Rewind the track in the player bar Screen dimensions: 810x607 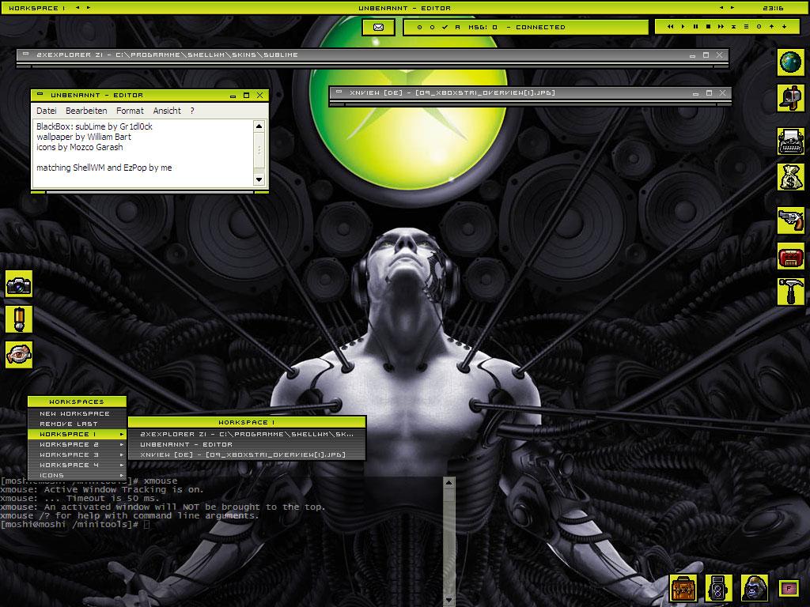pos(670,27)
